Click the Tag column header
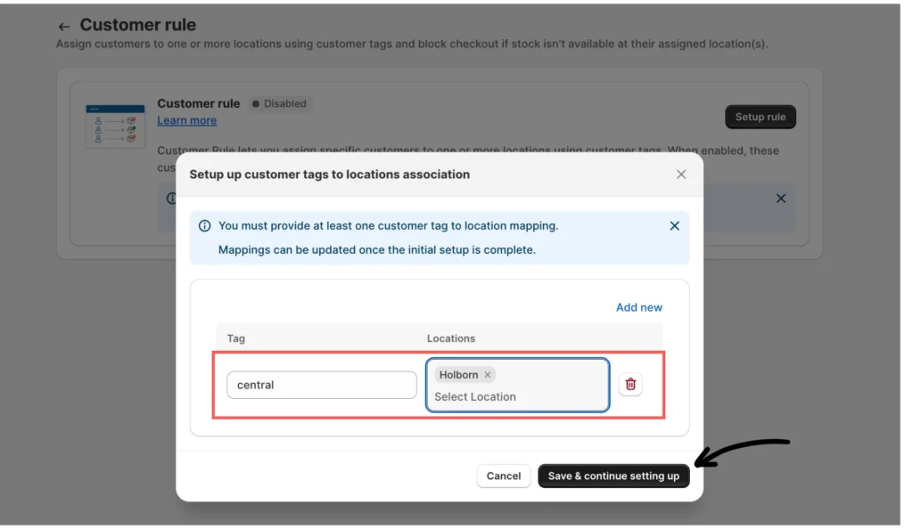The height and width of the screenshot is (529, 913). [x=236, y=338]
